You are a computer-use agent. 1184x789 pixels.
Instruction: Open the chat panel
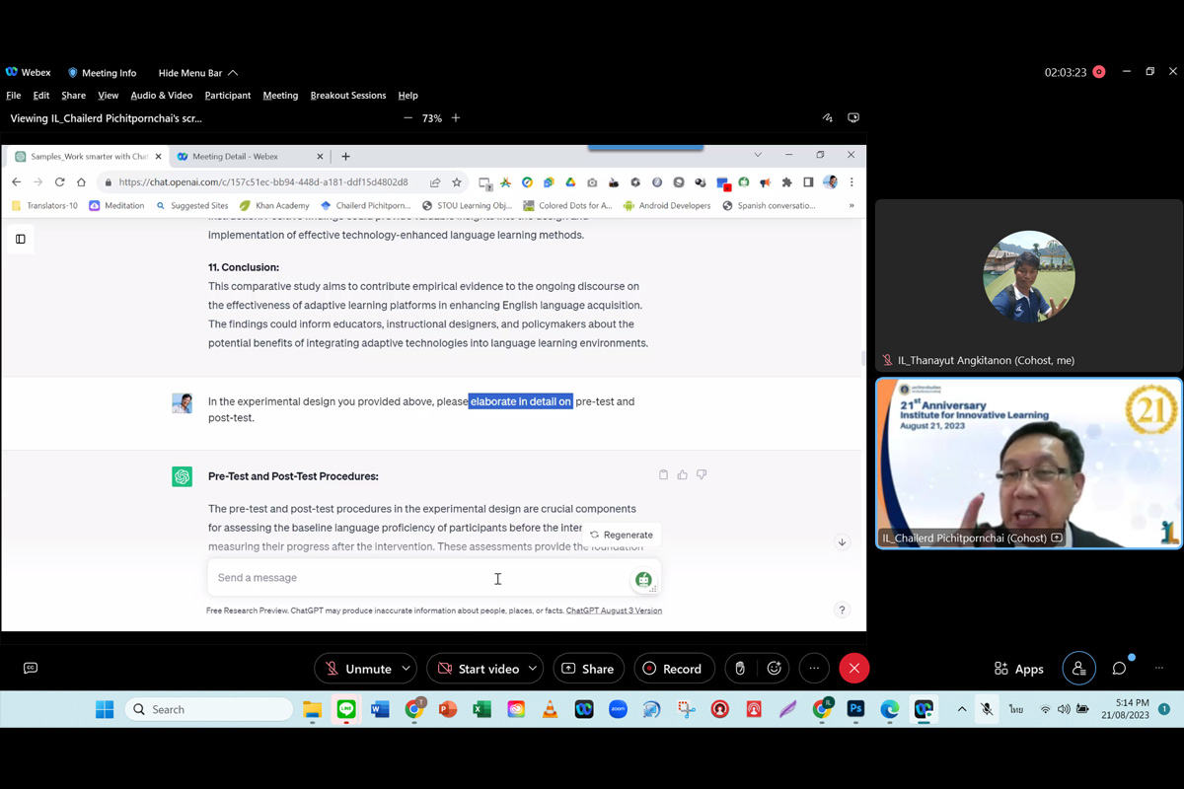pos(1119,669)
